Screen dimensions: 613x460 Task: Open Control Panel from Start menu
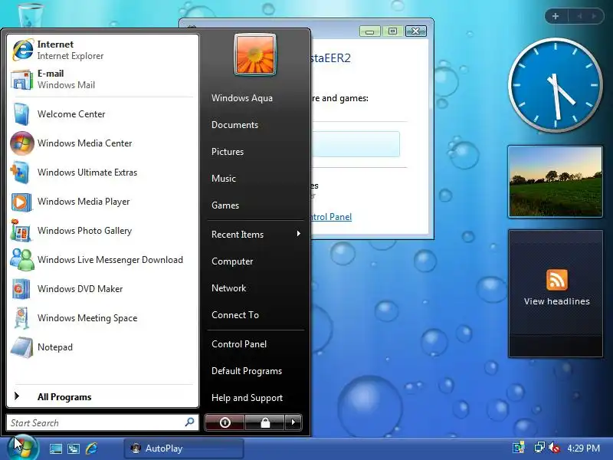[239, 344]
